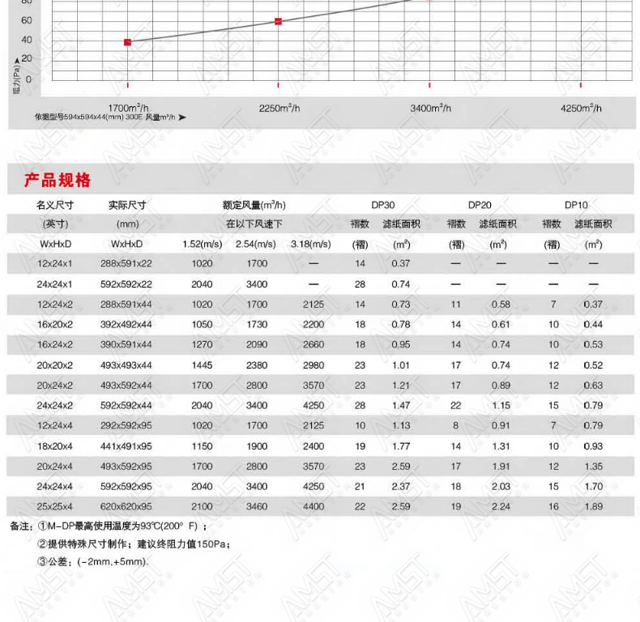Select the 2090 airflow value
The height and width of the screenshot is (622, 640).
tap(257, 344)
